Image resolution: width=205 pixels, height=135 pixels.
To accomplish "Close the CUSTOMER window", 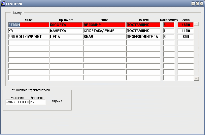I will [x=201, y=4].
